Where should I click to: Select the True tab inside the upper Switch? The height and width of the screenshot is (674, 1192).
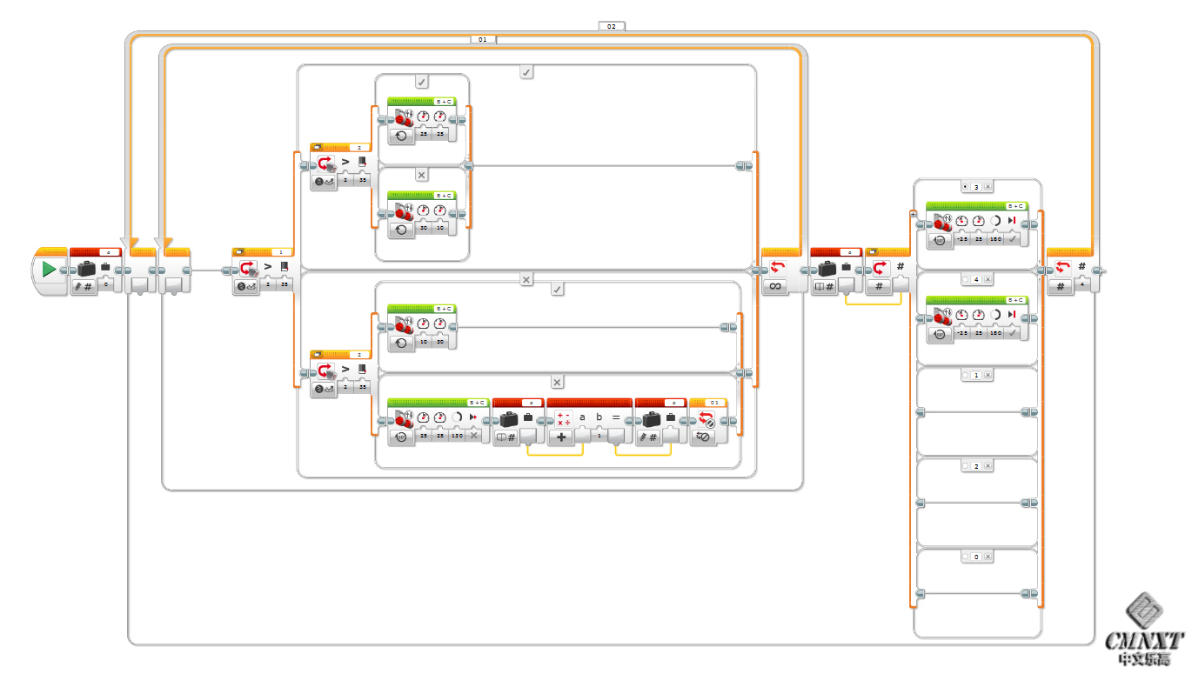click(422, 82)
